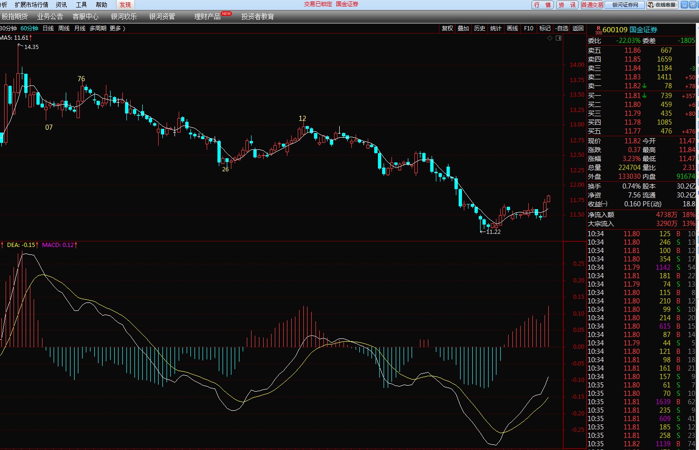
Task: Click the 大宗流入 3290万 row
Action: (641, 224)
